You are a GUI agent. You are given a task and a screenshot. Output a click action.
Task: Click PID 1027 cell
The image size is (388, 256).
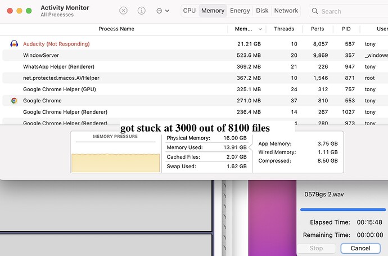pyautogui.click(x=349, y=112)
